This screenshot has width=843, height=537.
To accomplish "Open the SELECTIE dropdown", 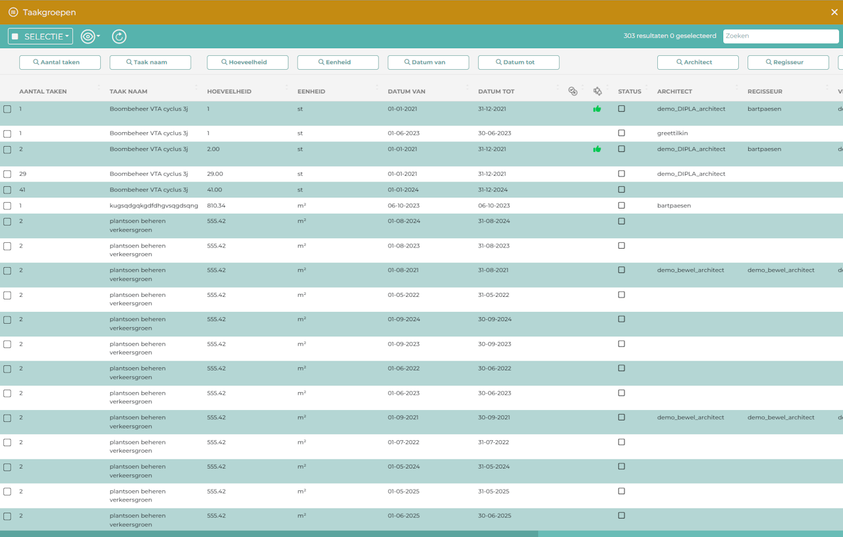I will (x=40, y=37).
